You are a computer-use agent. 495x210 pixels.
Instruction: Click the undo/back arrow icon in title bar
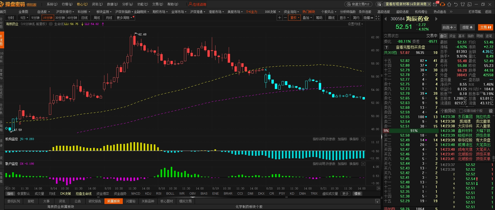click(456, 4)
